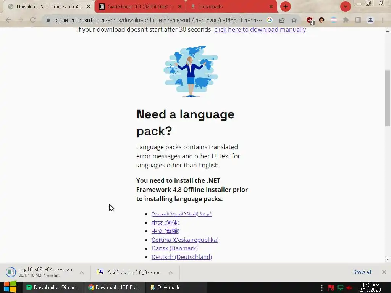Close the Downloads browser tab
The width and height of the screenshot is (391, 293).
tap(271, 7)
